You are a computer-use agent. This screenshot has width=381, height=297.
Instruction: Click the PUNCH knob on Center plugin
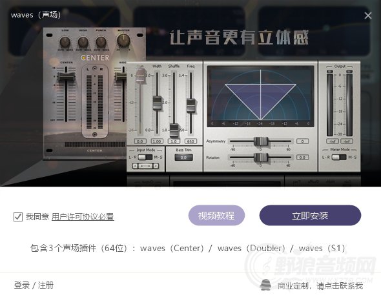[x=101, y=42]
